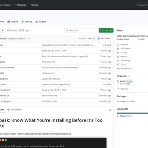Click the Security shield icon
Image resolution: width=148 pixels, height=148 pixels.
[22, 22]
